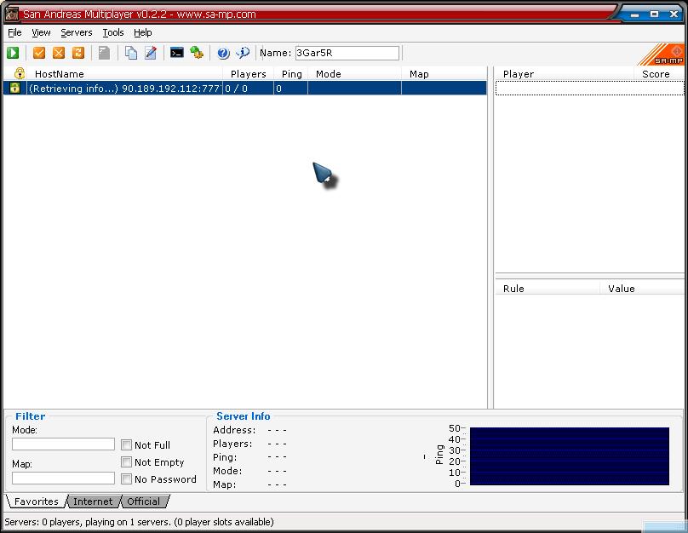
Task: Click the green Connect play icon
Action: click(13, 53)
